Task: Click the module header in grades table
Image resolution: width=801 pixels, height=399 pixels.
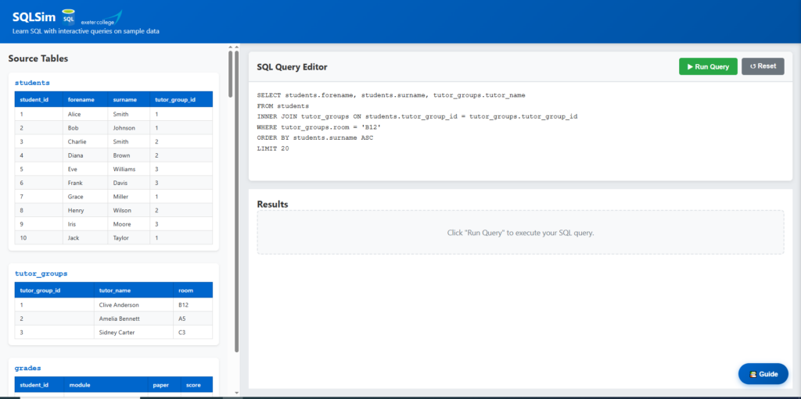Action: [106, 385]
